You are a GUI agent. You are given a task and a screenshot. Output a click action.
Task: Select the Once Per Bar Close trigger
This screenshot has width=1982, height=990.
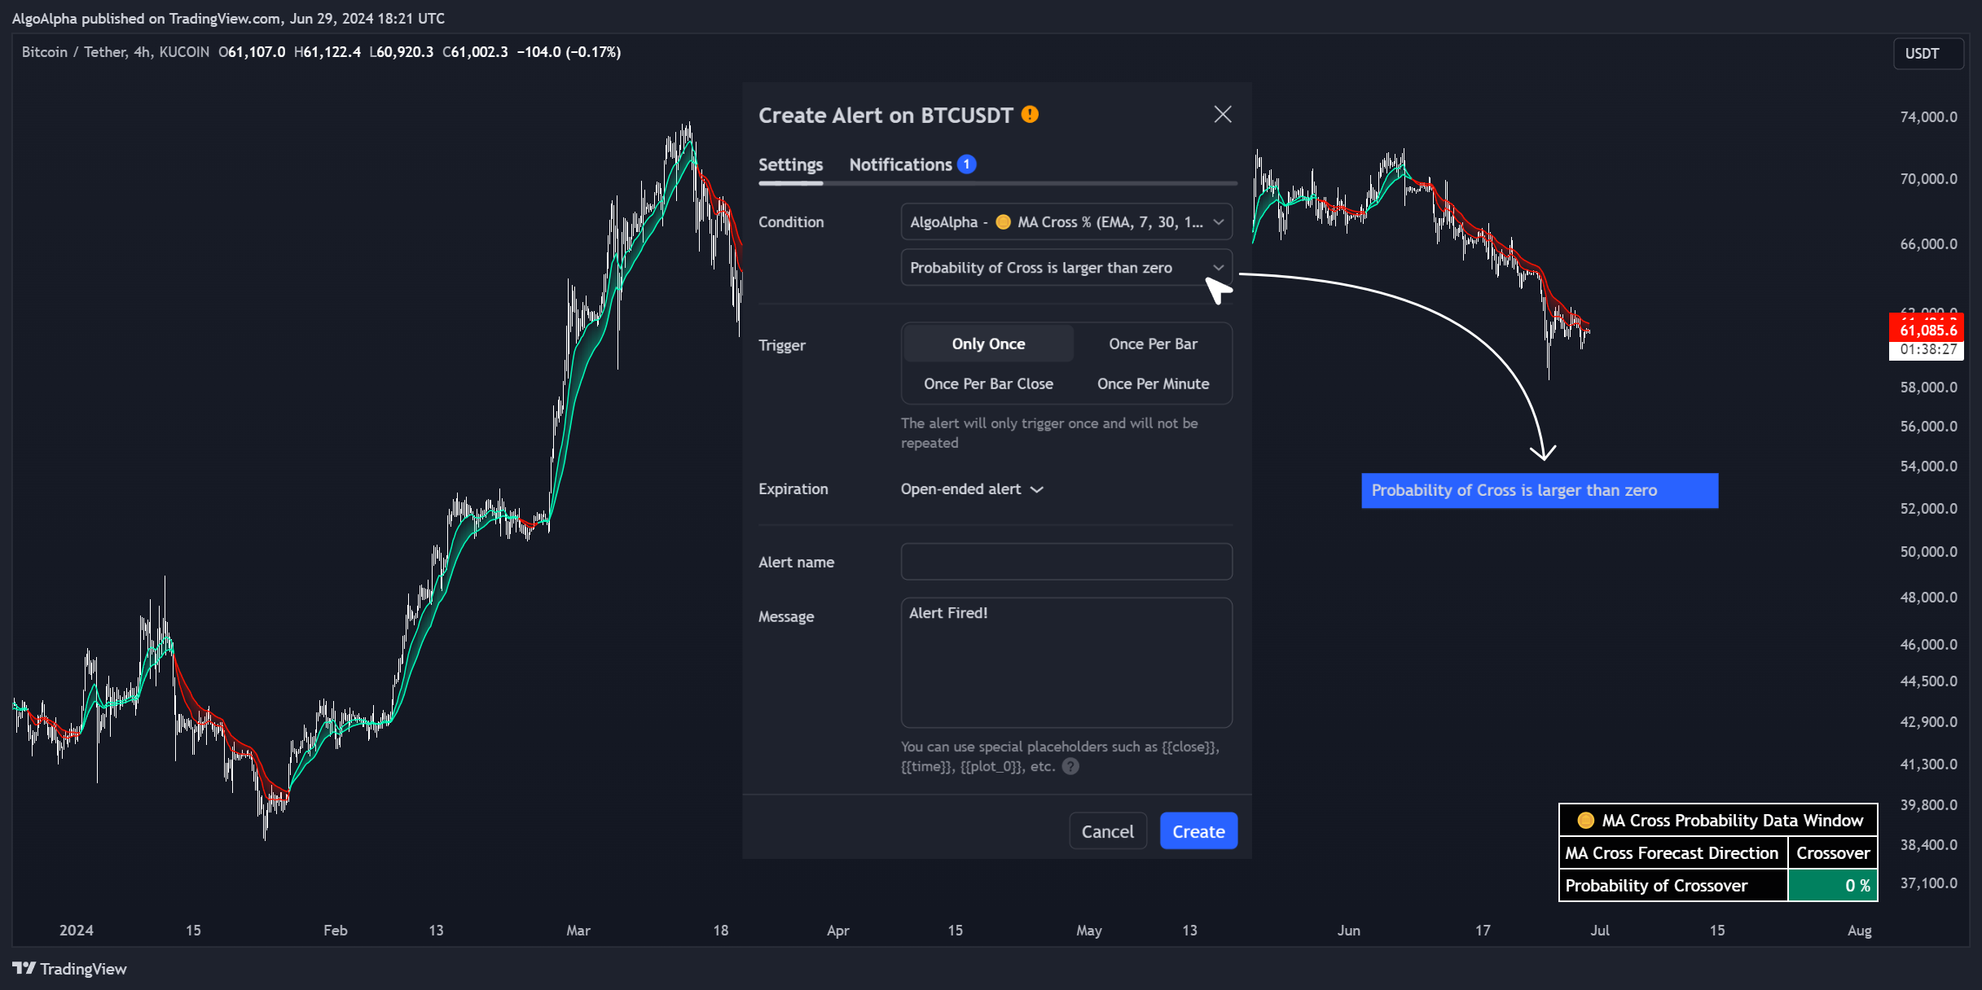point(988,383)
